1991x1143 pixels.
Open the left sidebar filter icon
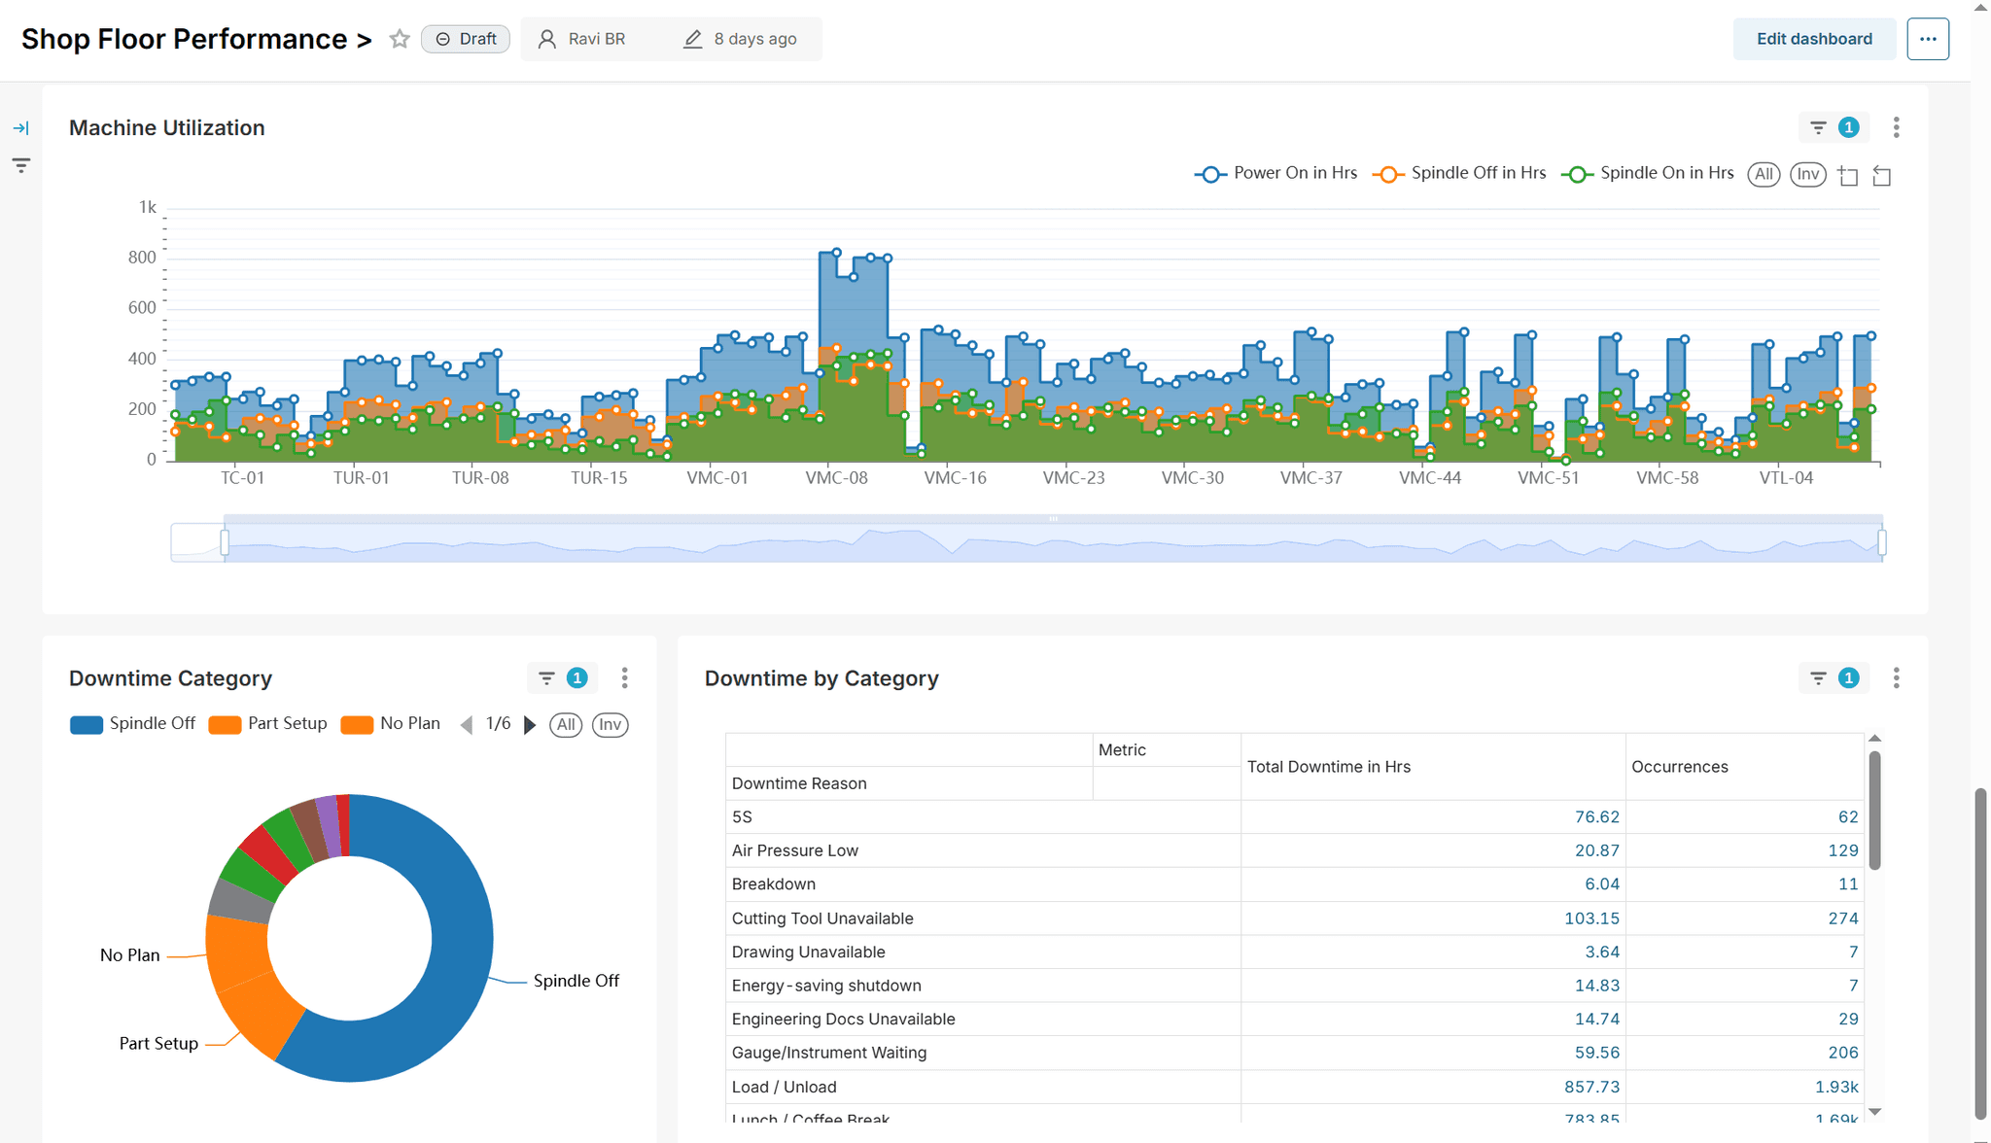(x=20, y=165)
